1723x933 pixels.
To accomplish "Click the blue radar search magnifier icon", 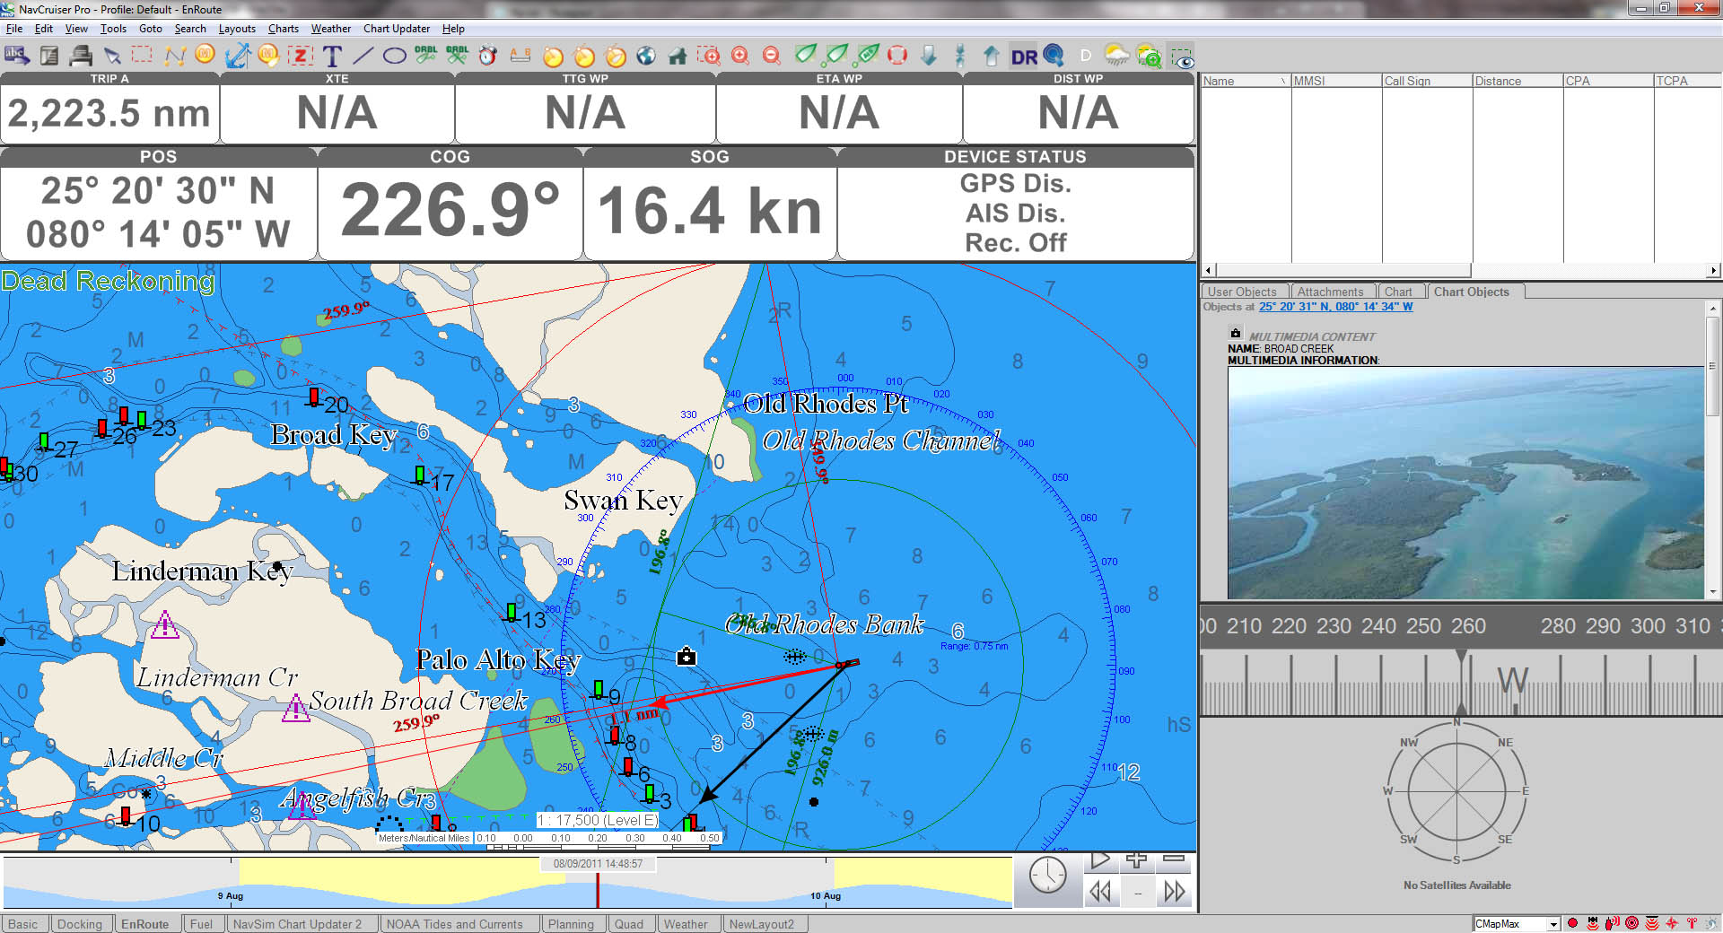I will pos(1054,56).
